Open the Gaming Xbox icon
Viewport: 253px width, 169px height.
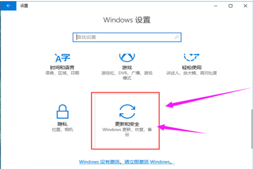[127, 58]
